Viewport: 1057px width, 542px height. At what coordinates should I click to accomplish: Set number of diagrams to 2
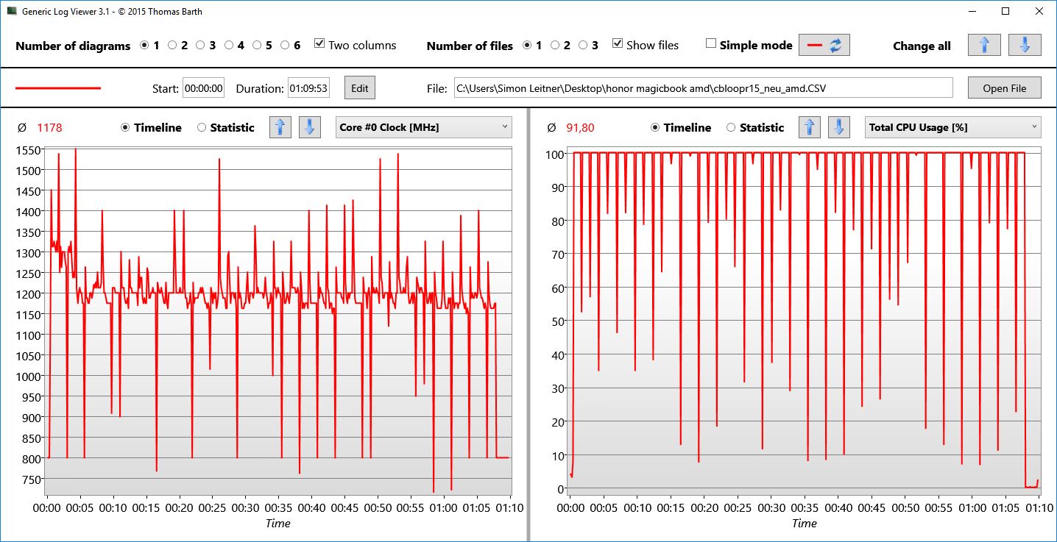[x=172, y=45]
